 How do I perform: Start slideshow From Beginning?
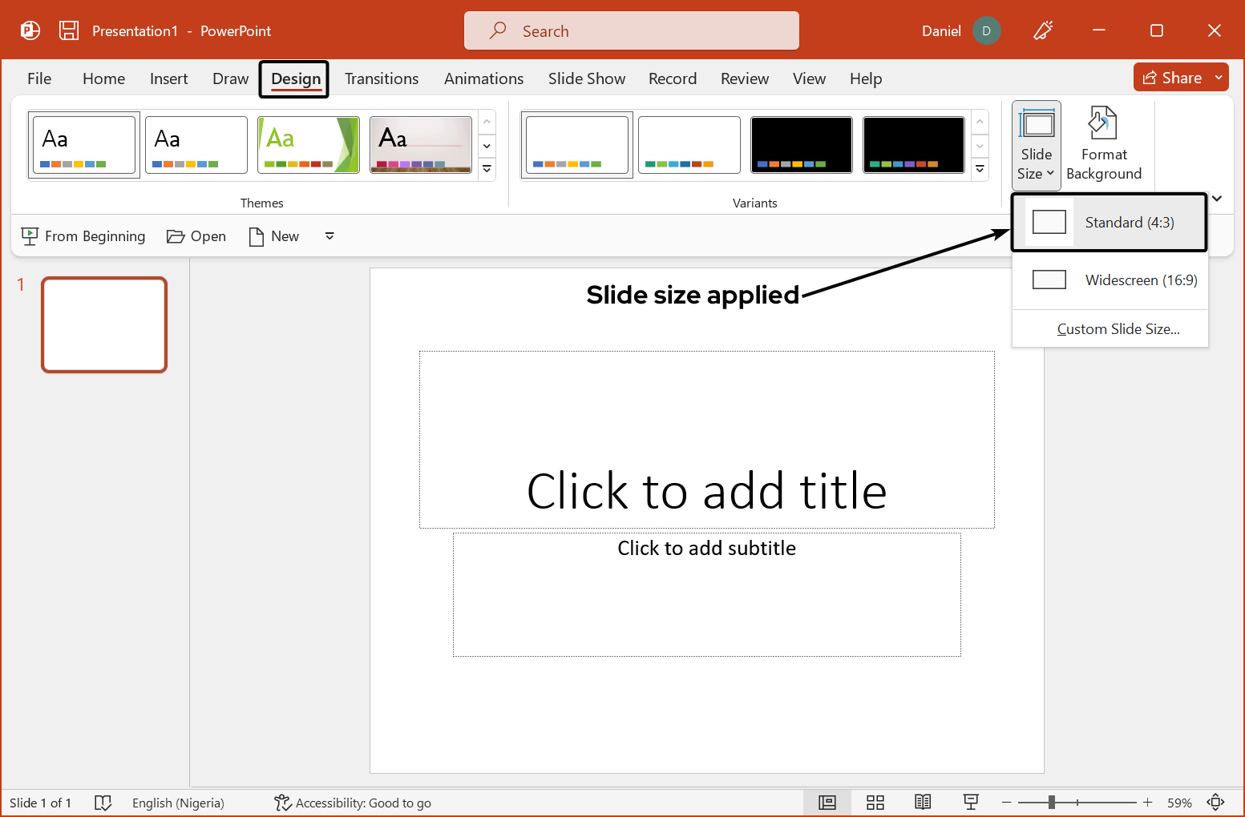point(83,235)
